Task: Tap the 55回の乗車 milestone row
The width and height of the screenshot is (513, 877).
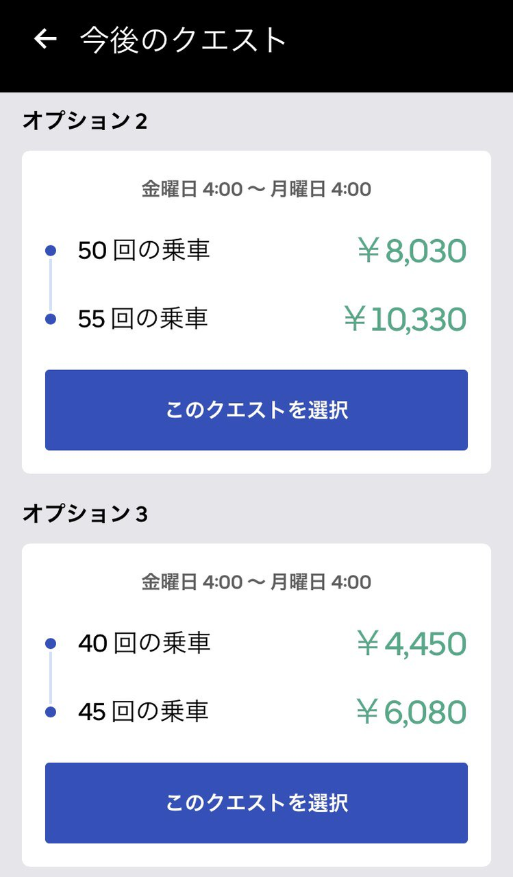Action: (x=142, y=319)
